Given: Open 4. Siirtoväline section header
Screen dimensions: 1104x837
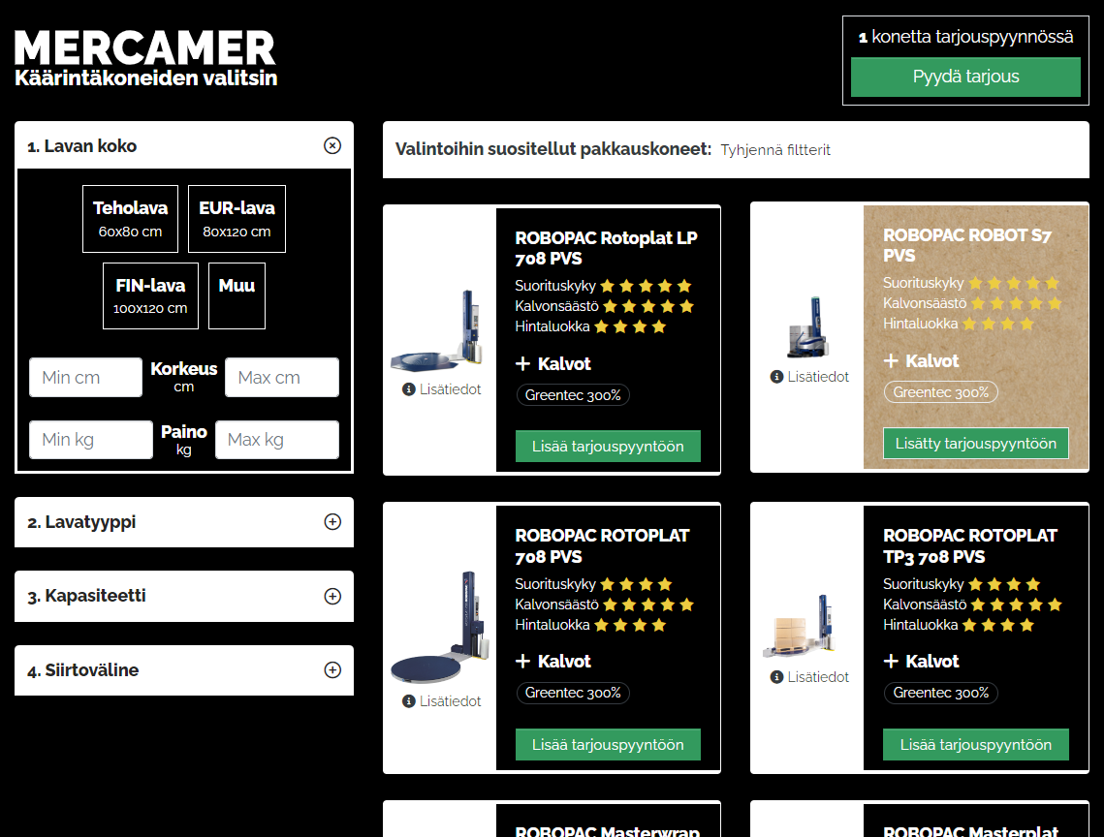Looking at the screenshot, I should tap(184, 670).
